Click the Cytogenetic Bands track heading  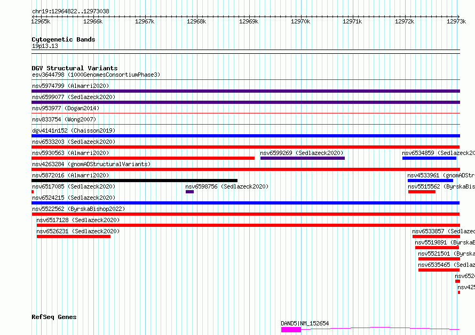[x=64, y=39]
